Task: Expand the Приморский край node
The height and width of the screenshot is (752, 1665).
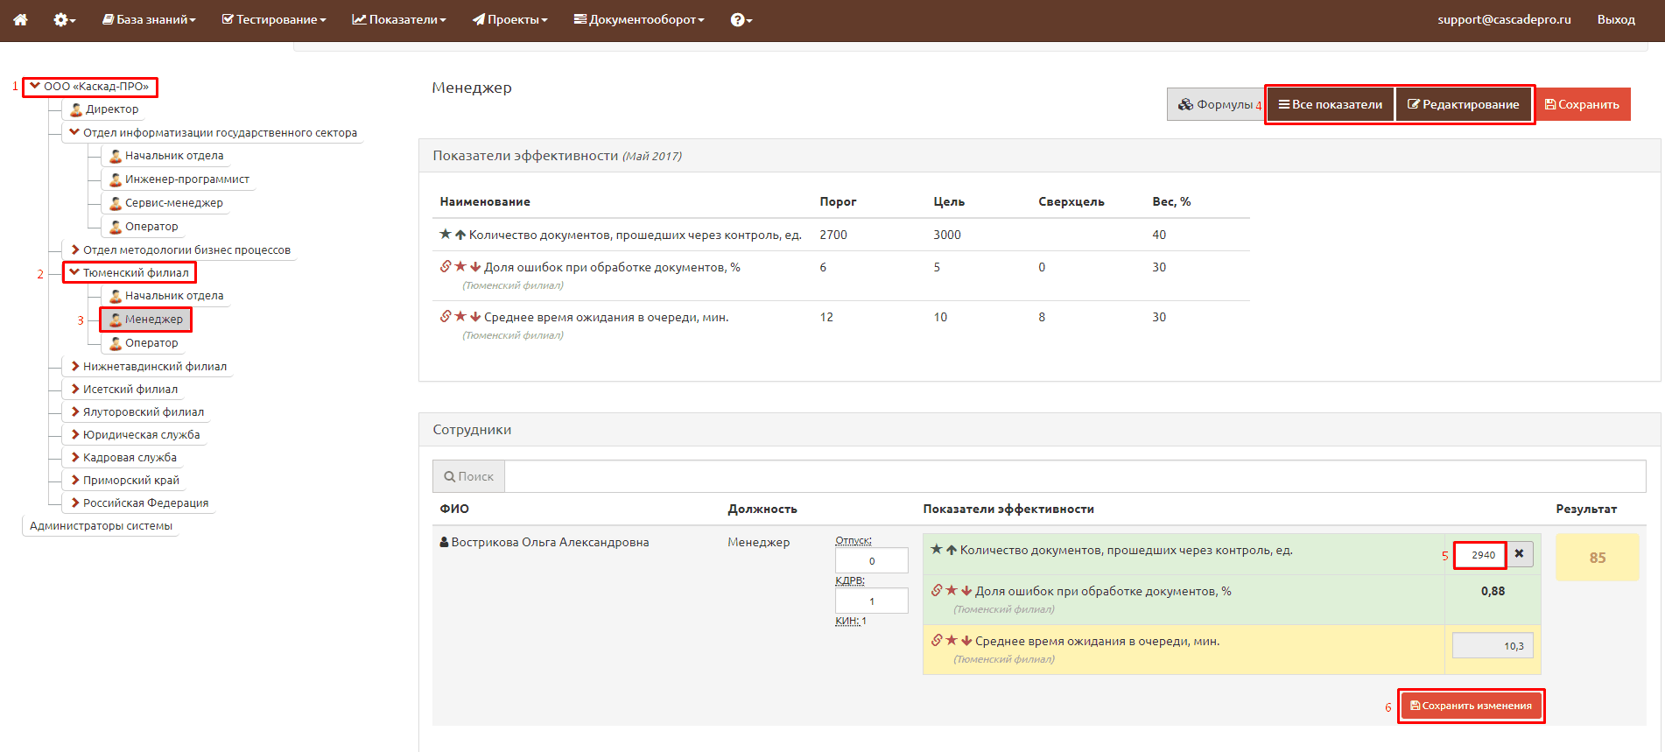Action: click(x=74, y=480)
